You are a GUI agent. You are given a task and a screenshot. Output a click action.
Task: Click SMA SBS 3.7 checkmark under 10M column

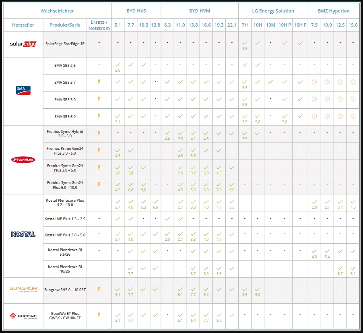pos(270,82)
